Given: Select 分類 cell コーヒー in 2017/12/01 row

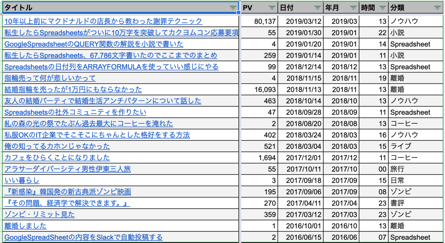Looking at the screenshot, I should tap(415, 158).
